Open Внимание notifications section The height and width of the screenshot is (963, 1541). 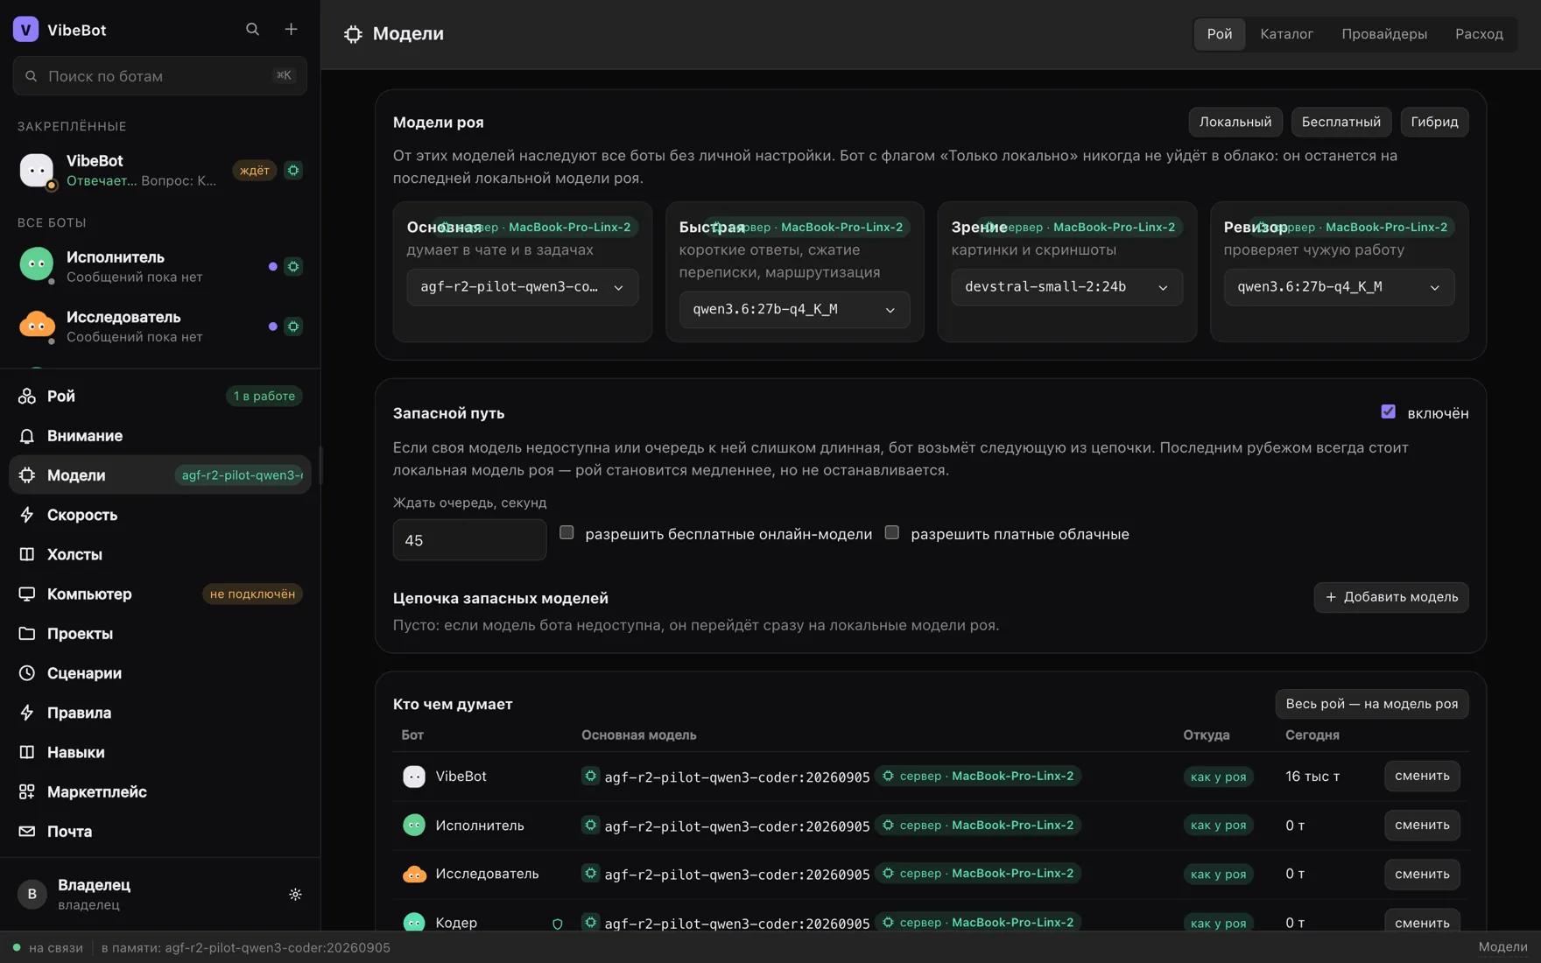coord(160,435)
